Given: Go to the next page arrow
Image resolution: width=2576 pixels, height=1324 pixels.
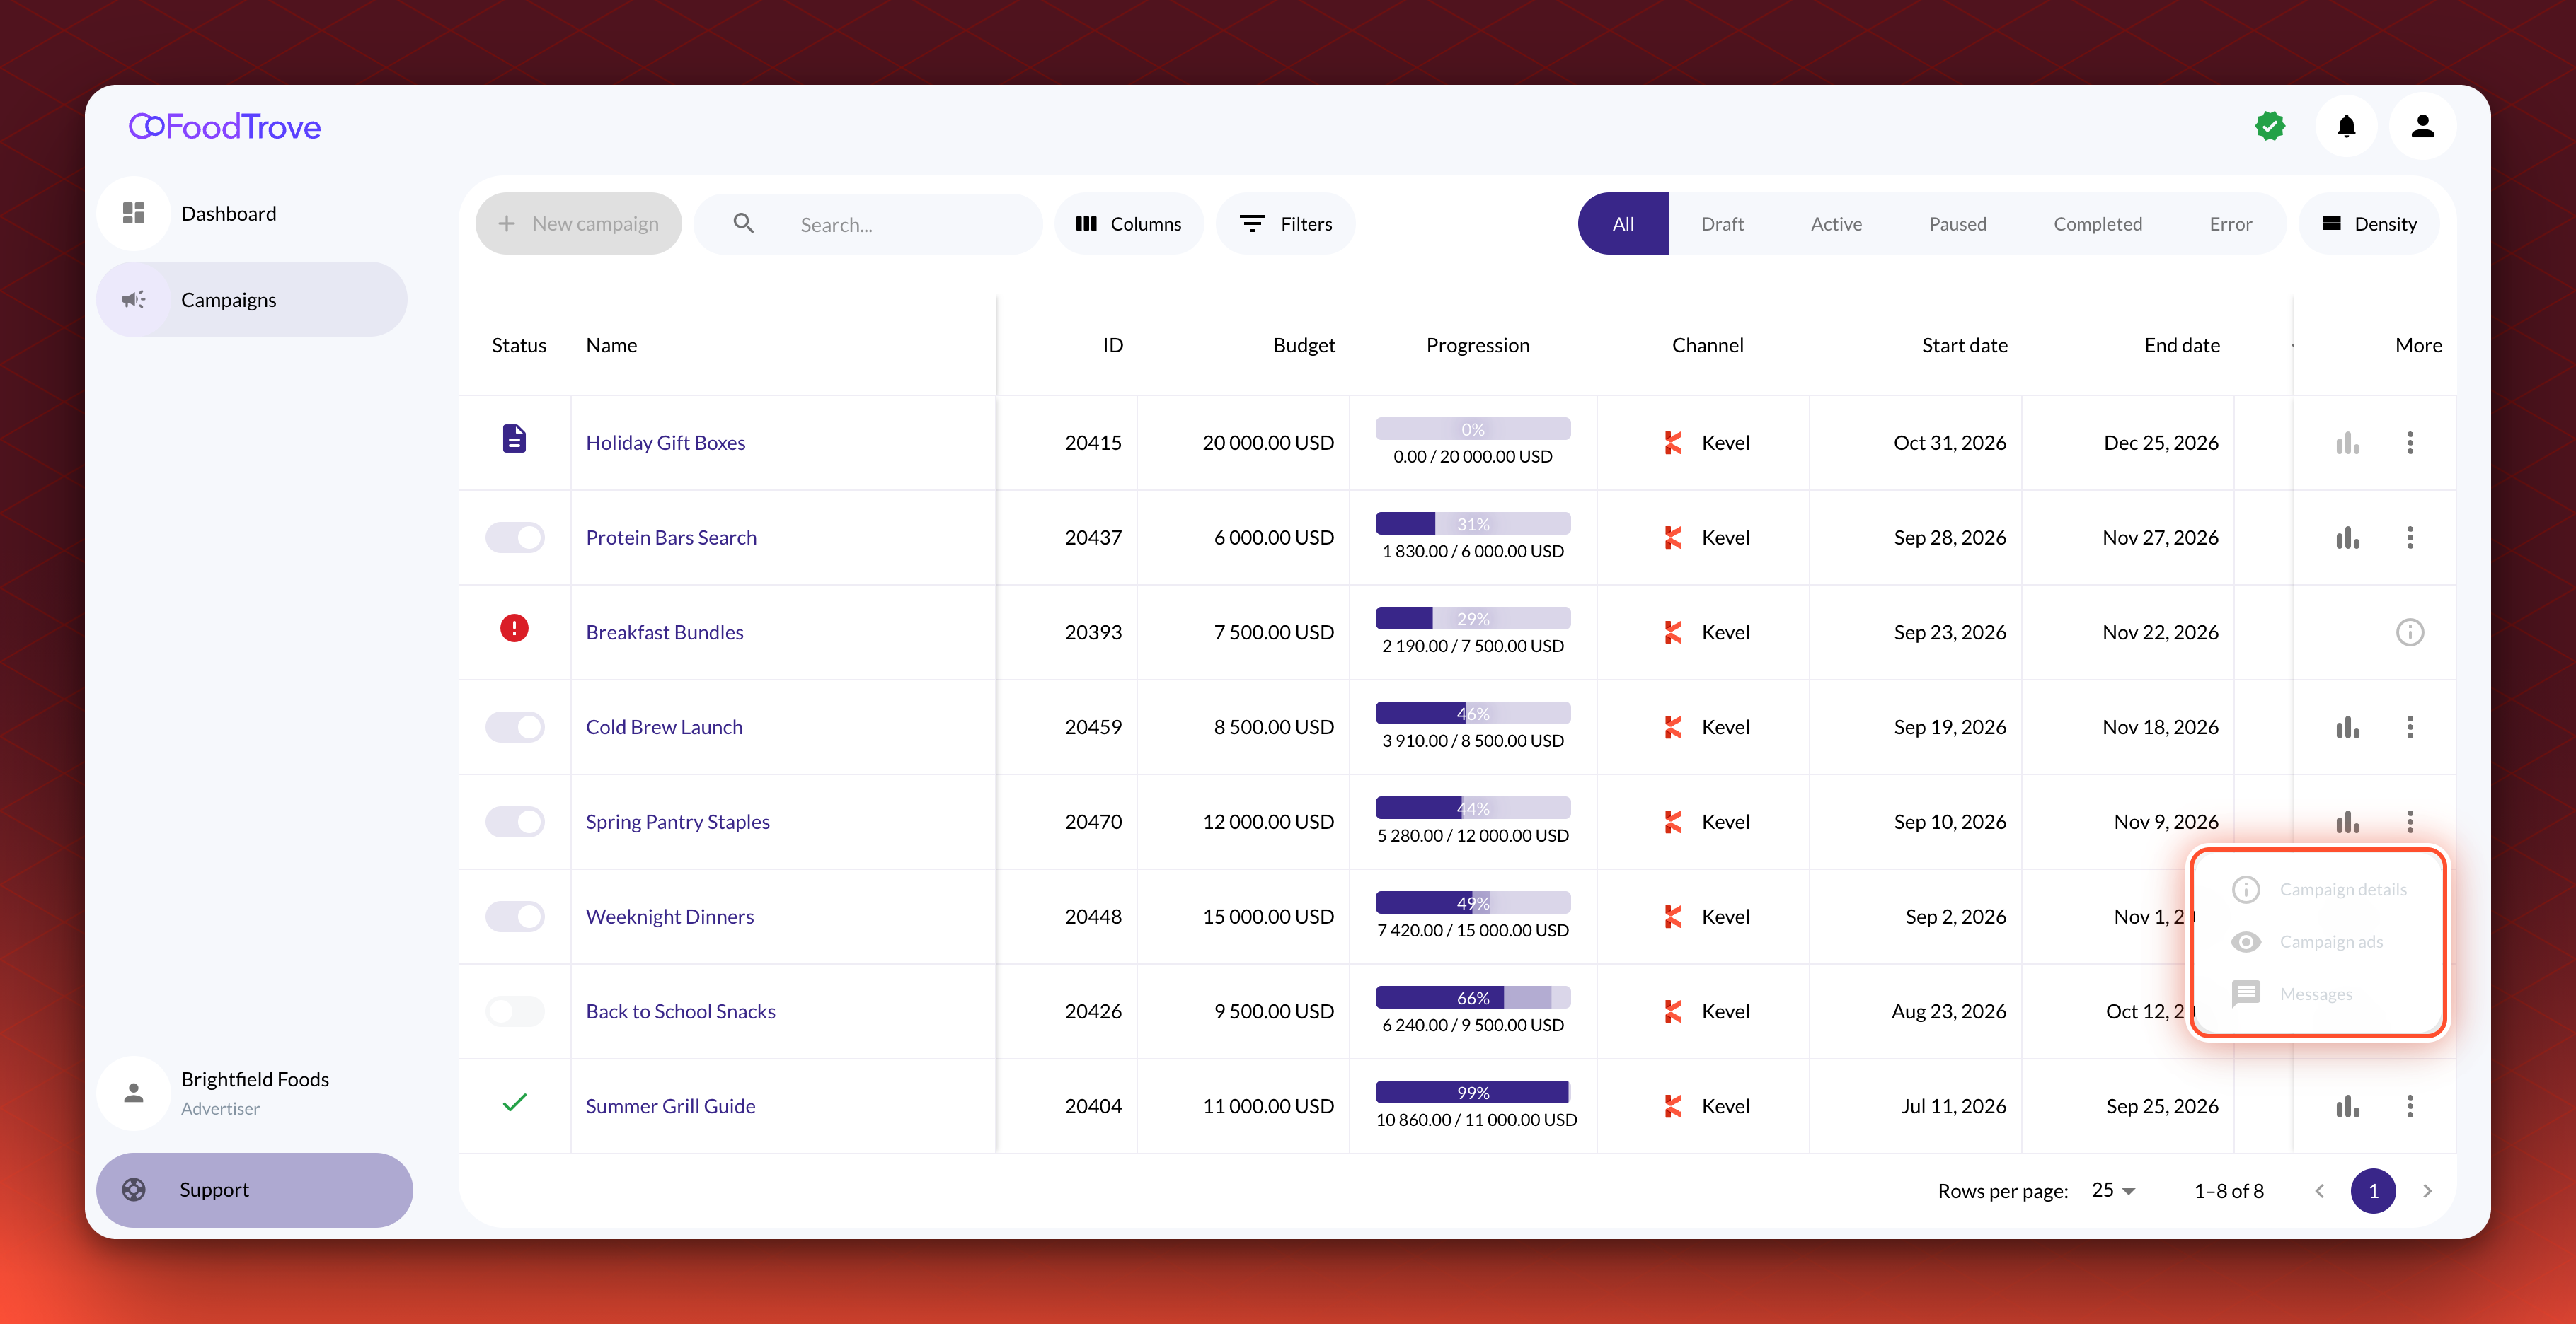Looking at the screenshot, I should point(2427,1190).
